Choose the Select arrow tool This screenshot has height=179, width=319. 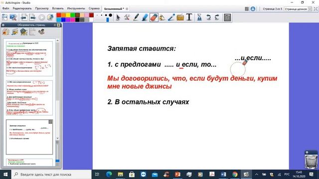[118, 17]
